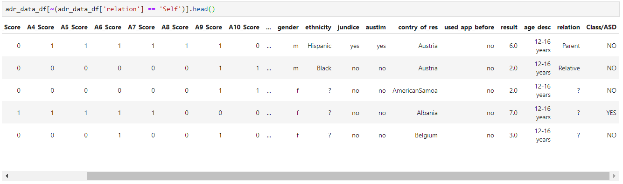Click the 'Self' string in the code
This screenshot has height=184, width=623.
coord(170,9)
